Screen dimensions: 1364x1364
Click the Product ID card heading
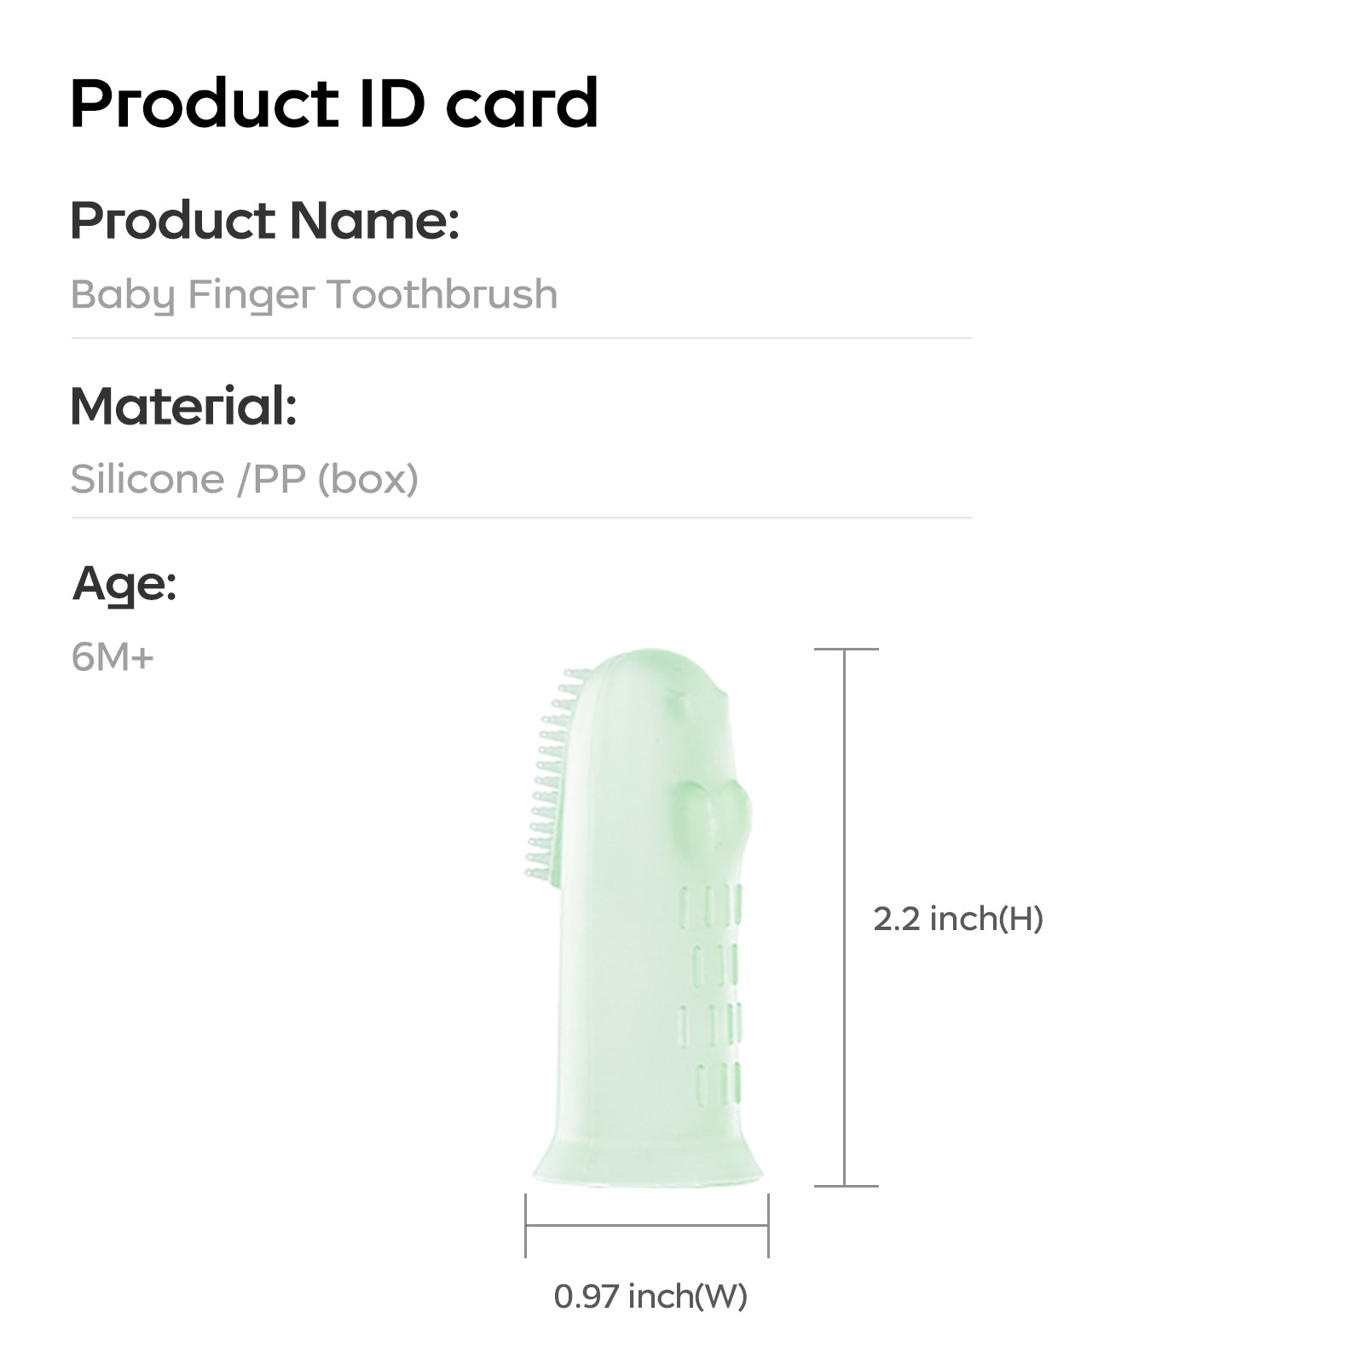(x=333, y=104)
